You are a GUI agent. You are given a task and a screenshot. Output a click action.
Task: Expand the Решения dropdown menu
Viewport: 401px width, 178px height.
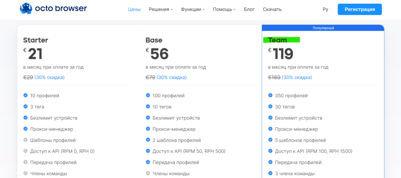coord(160,10)
